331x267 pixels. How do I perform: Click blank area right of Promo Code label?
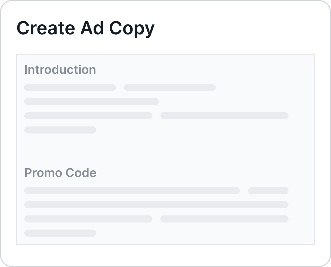pyautogui.click(x=205, y=173)
